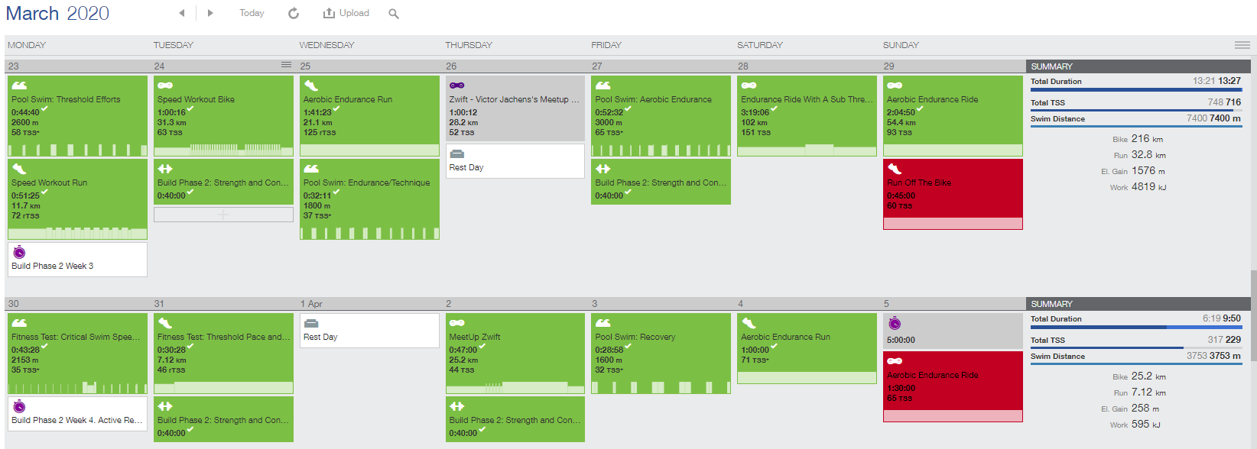Open Rest Day on Thursday 26
Image resolution: width=1257 pixels, height=449 pixels.
(x=515, y=161)
